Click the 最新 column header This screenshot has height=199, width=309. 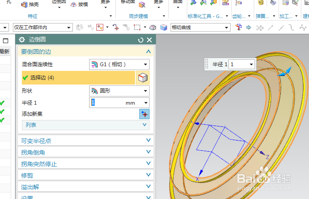pos(5,52)
